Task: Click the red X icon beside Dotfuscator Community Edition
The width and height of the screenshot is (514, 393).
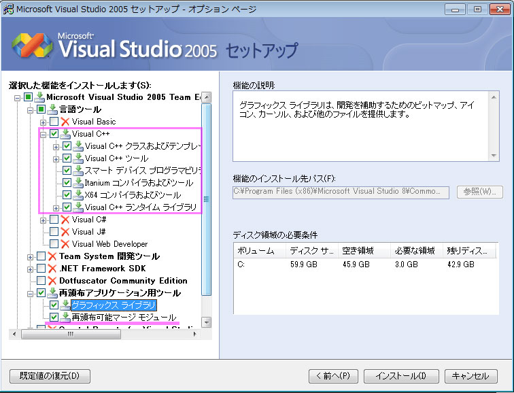Action: pyautogui.click(x=52, y=281)
